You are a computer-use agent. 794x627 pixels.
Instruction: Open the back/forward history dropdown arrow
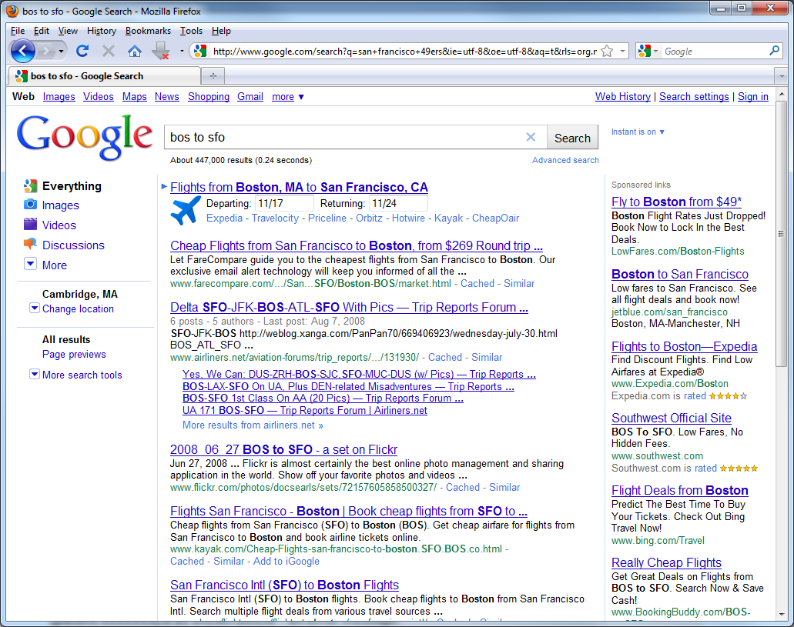[x=62, y=51]
